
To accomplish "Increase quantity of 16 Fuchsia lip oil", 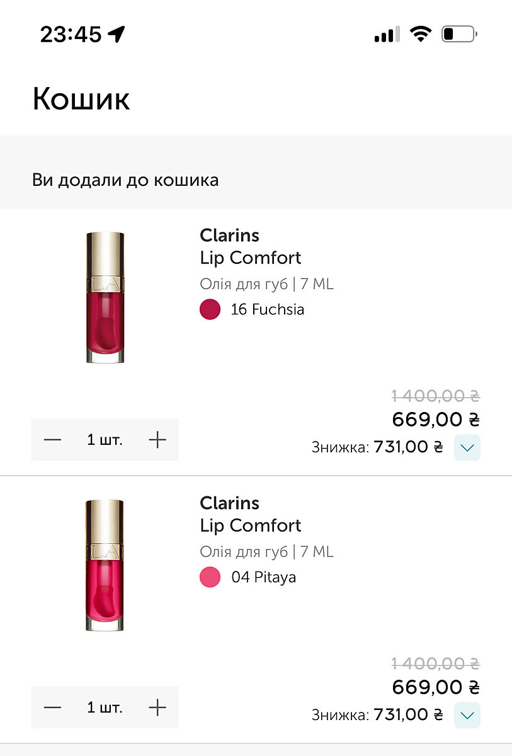I will tap(157, 440).
